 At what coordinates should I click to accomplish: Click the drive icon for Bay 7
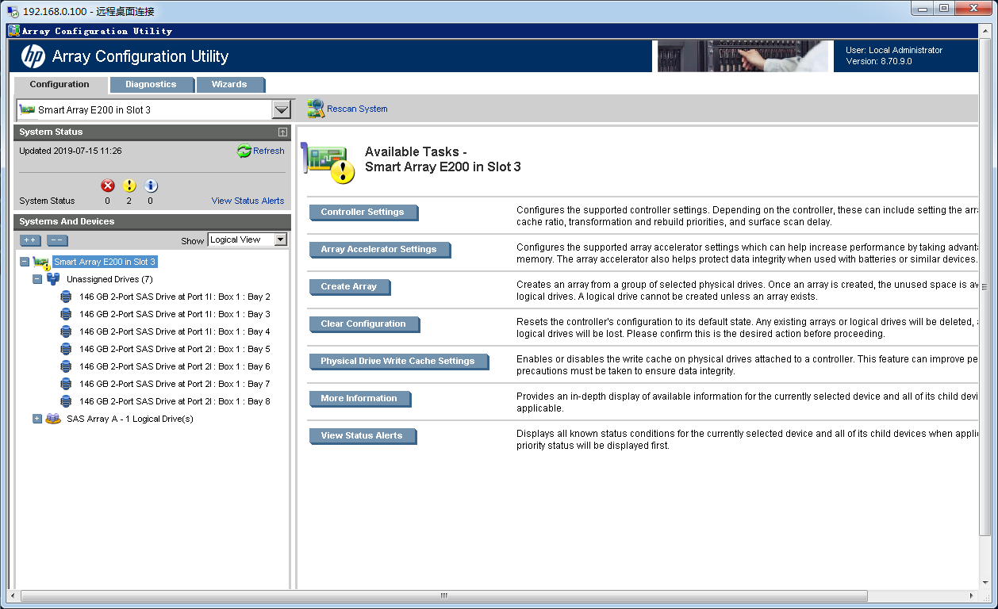click(x=66, y=384)
